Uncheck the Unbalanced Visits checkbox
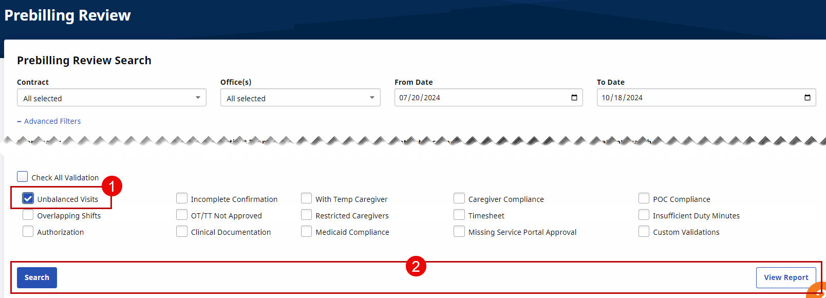 [28, 199]
